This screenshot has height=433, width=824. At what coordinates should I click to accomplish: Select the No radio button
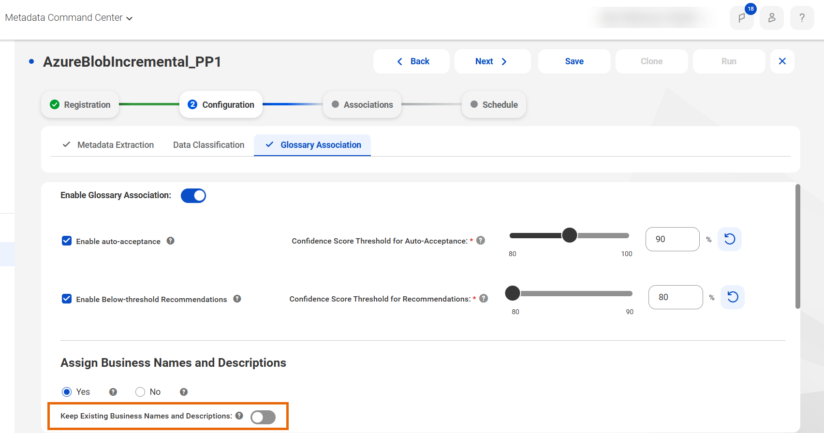(140, 392)
